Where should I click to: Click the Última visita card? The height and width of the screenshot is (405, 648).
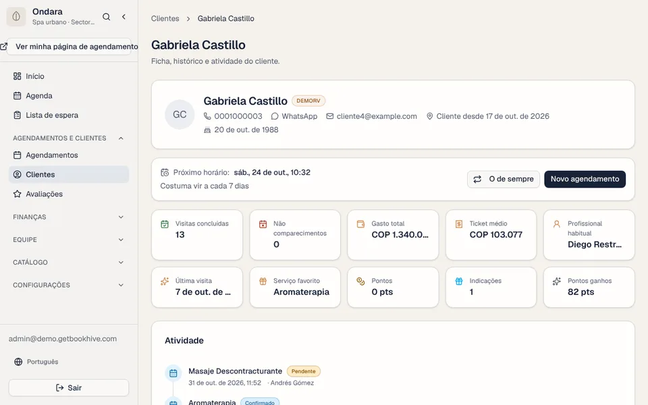tap(197, 288)
